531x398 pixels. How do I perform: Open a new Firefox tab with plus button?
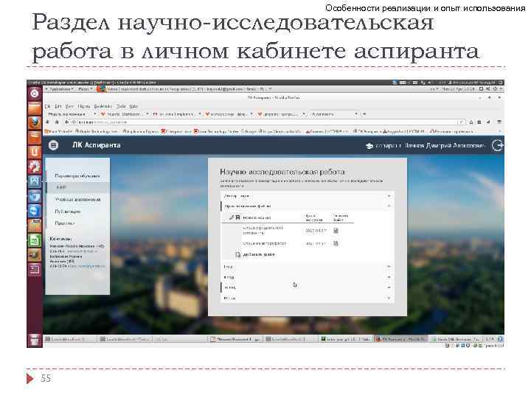pos(364,114)
